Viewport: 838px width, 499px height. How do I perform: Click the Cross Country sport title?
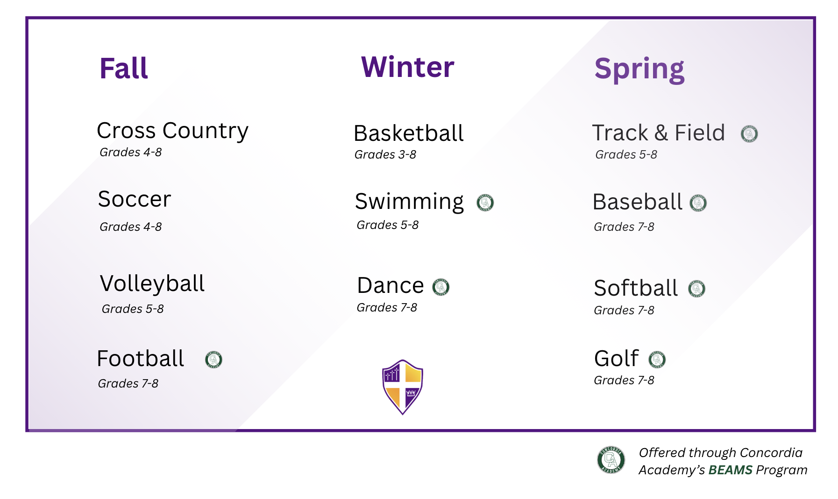click(x=172, y=131)
